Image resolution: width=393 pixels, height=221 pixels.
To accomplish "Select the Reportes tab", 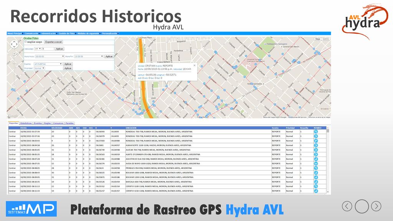I will coord(13,123).
